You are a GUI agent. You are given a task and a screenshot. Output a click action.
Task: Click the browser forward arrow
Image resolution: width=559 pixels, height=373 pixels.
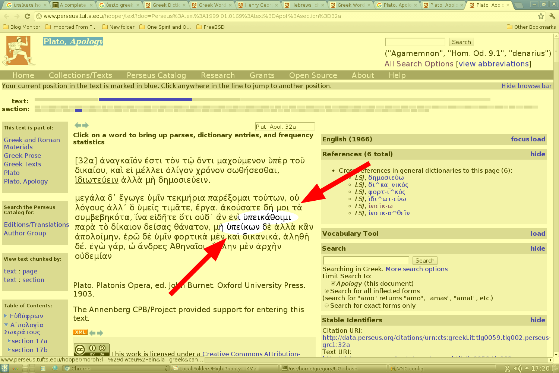coord(17,16)
